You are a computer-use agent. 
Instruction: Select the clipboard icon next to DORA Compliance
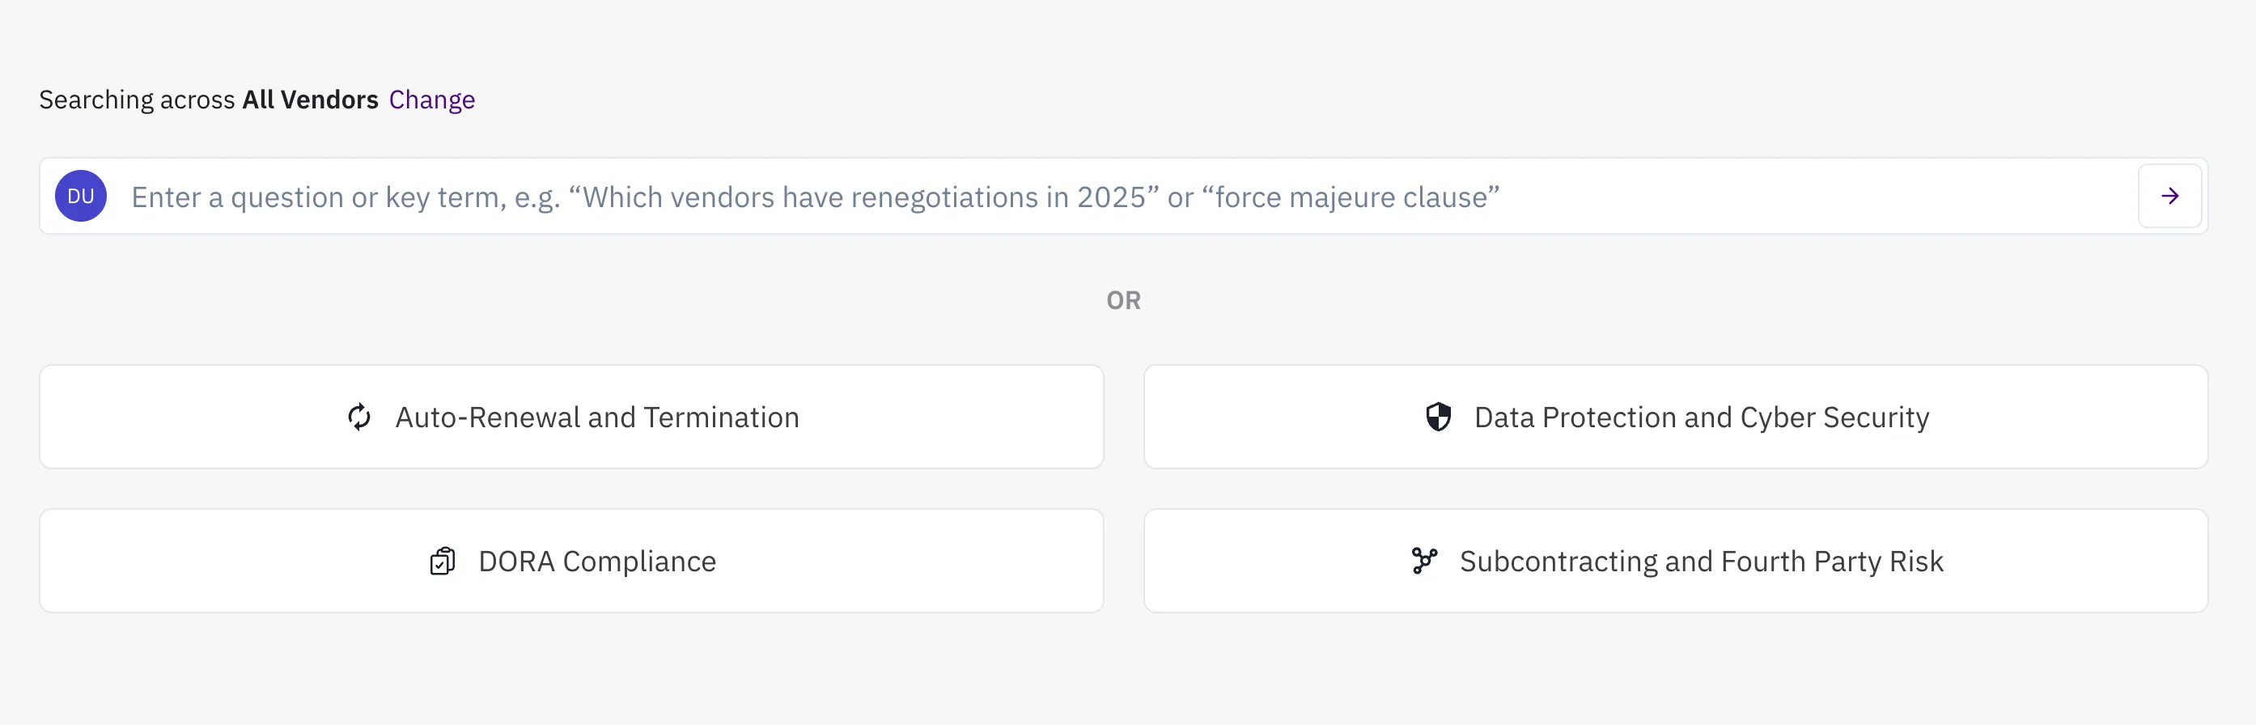point(441,561)
